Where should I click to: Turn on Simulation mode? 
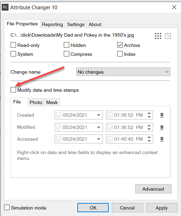[7, 207]
